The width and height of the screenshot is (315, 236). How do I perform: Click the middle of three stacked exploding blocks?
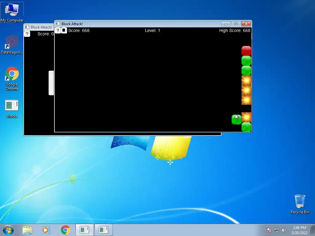point(246,90)
